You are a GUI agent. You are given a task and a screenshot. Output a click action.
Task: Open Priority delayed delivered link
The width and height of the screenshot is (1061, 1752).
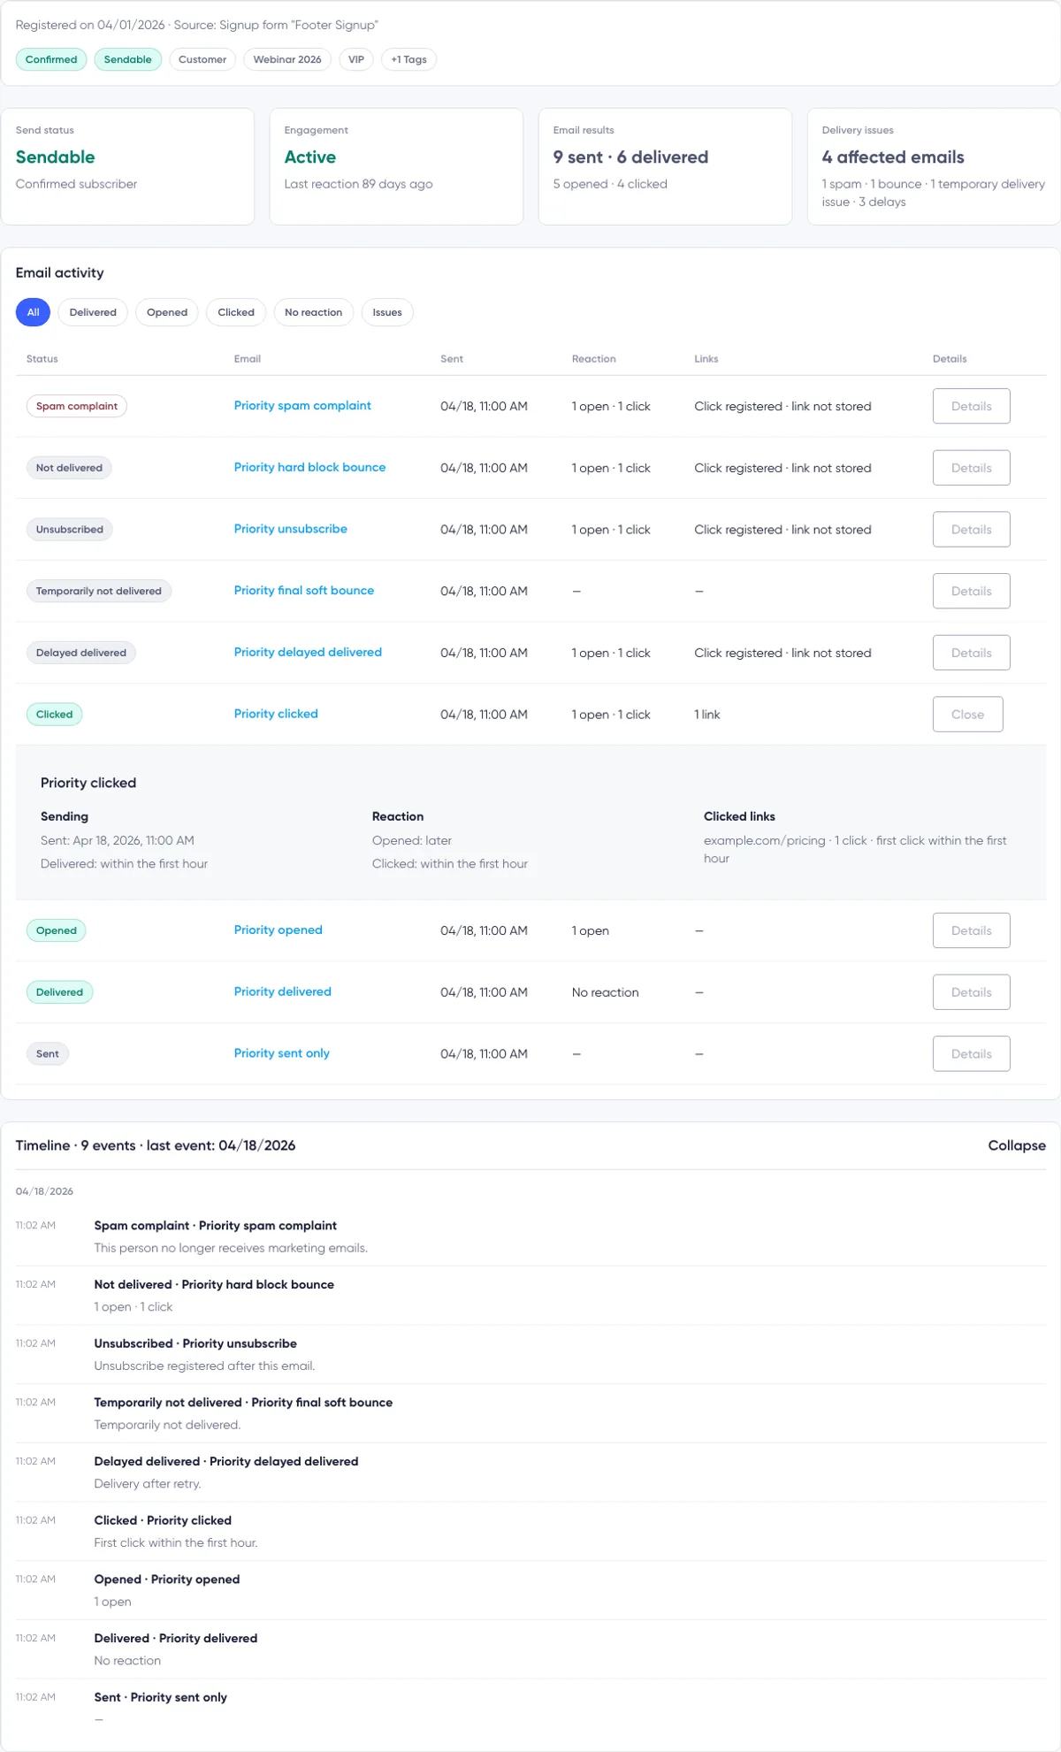point(308,653)
